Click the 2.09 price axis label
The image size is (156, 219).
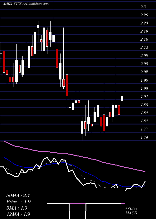(144, 56)
